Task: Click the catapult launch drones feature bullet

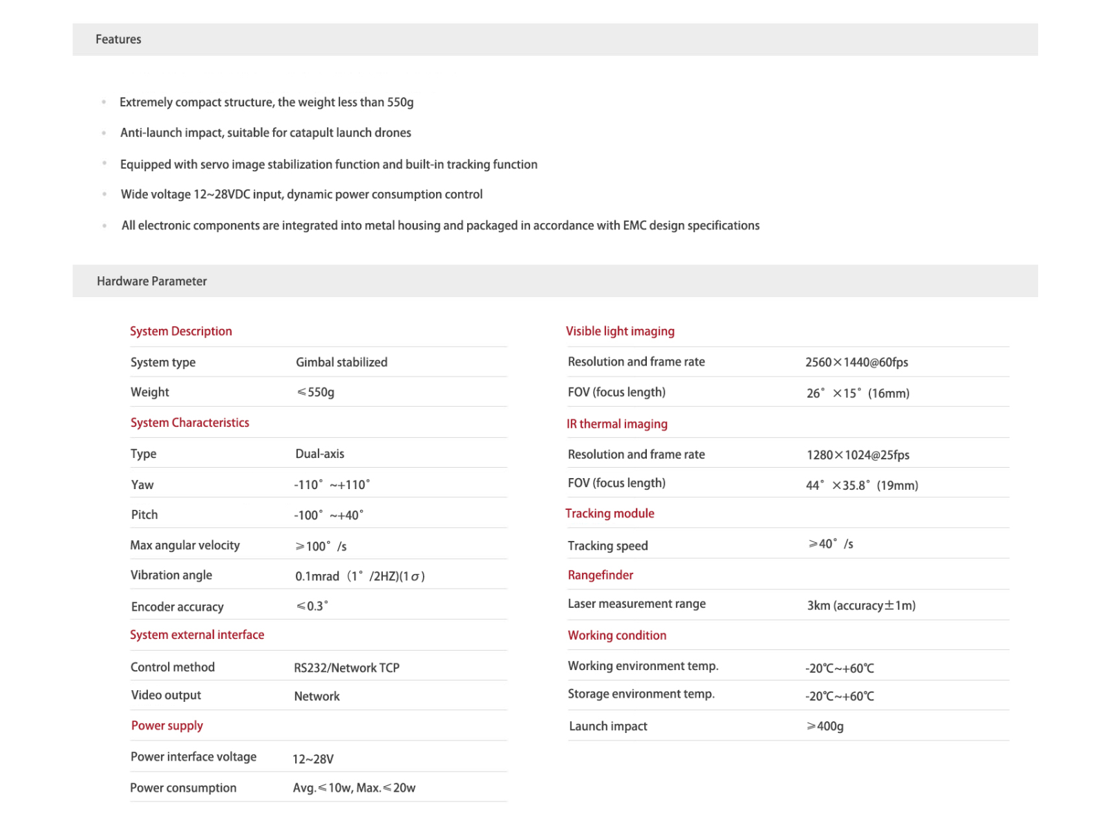Action: coord(265,133)
